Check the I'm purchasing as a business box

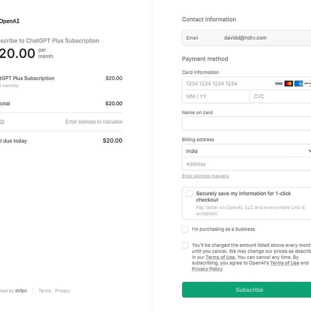pos(185,229)
